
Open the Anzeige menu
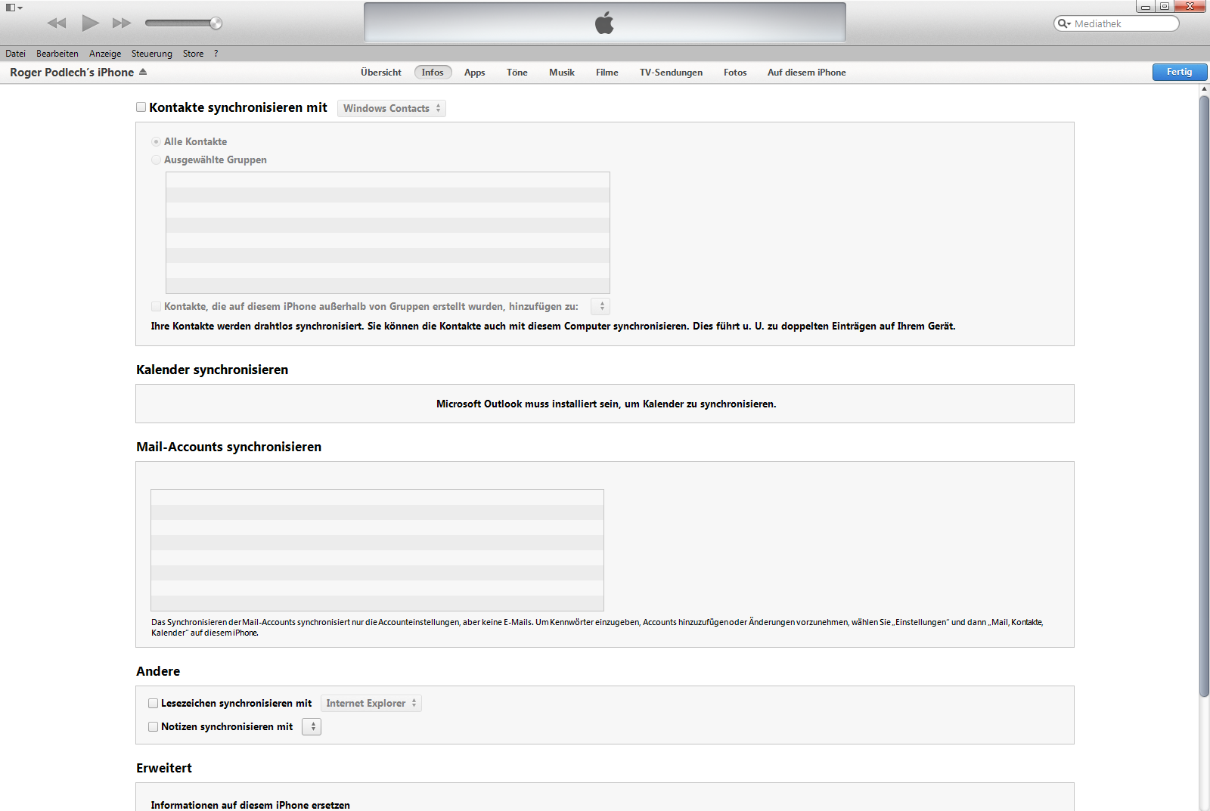(x=105, y=54)
